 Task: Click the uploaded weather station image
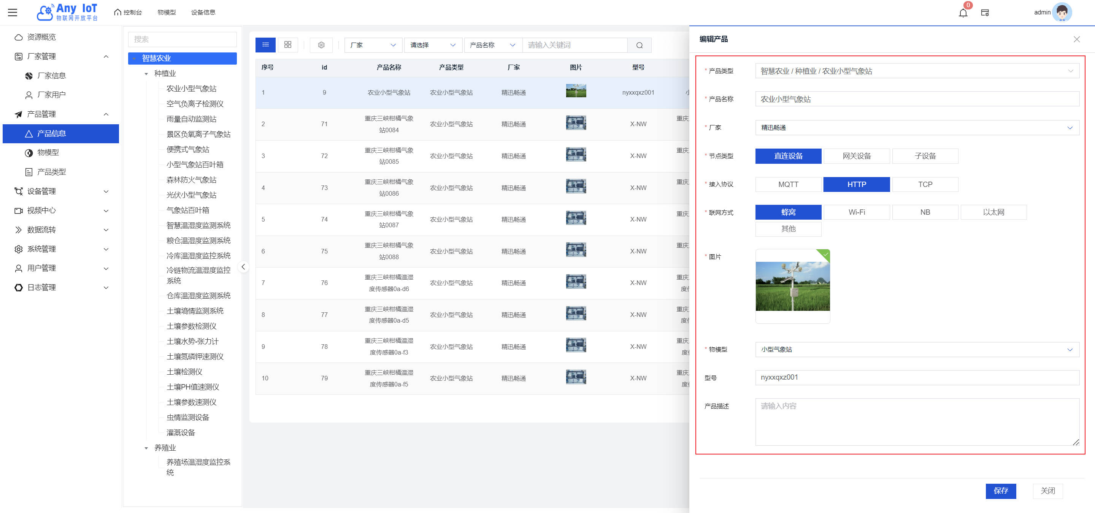coord(792,286)
